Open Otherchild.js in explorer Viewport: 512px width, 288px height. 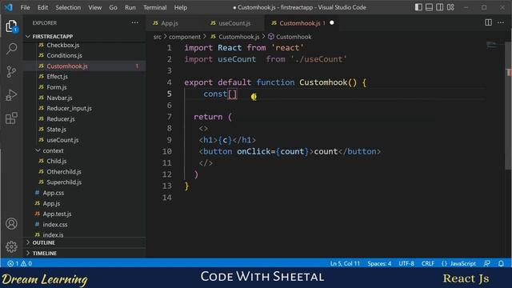coord(64,171)
